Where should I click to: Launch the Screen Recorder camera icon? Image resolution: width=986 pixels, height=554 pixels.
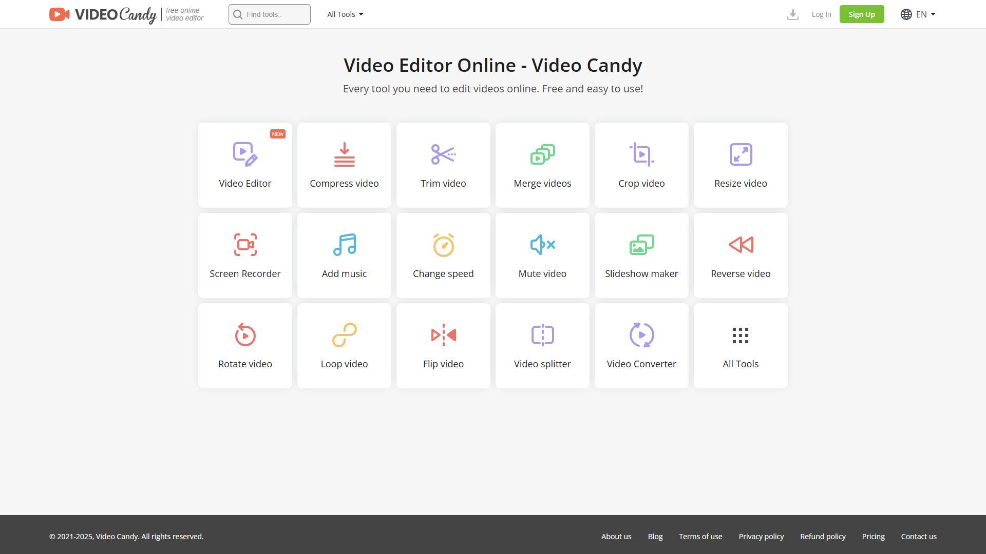(245, 245)
